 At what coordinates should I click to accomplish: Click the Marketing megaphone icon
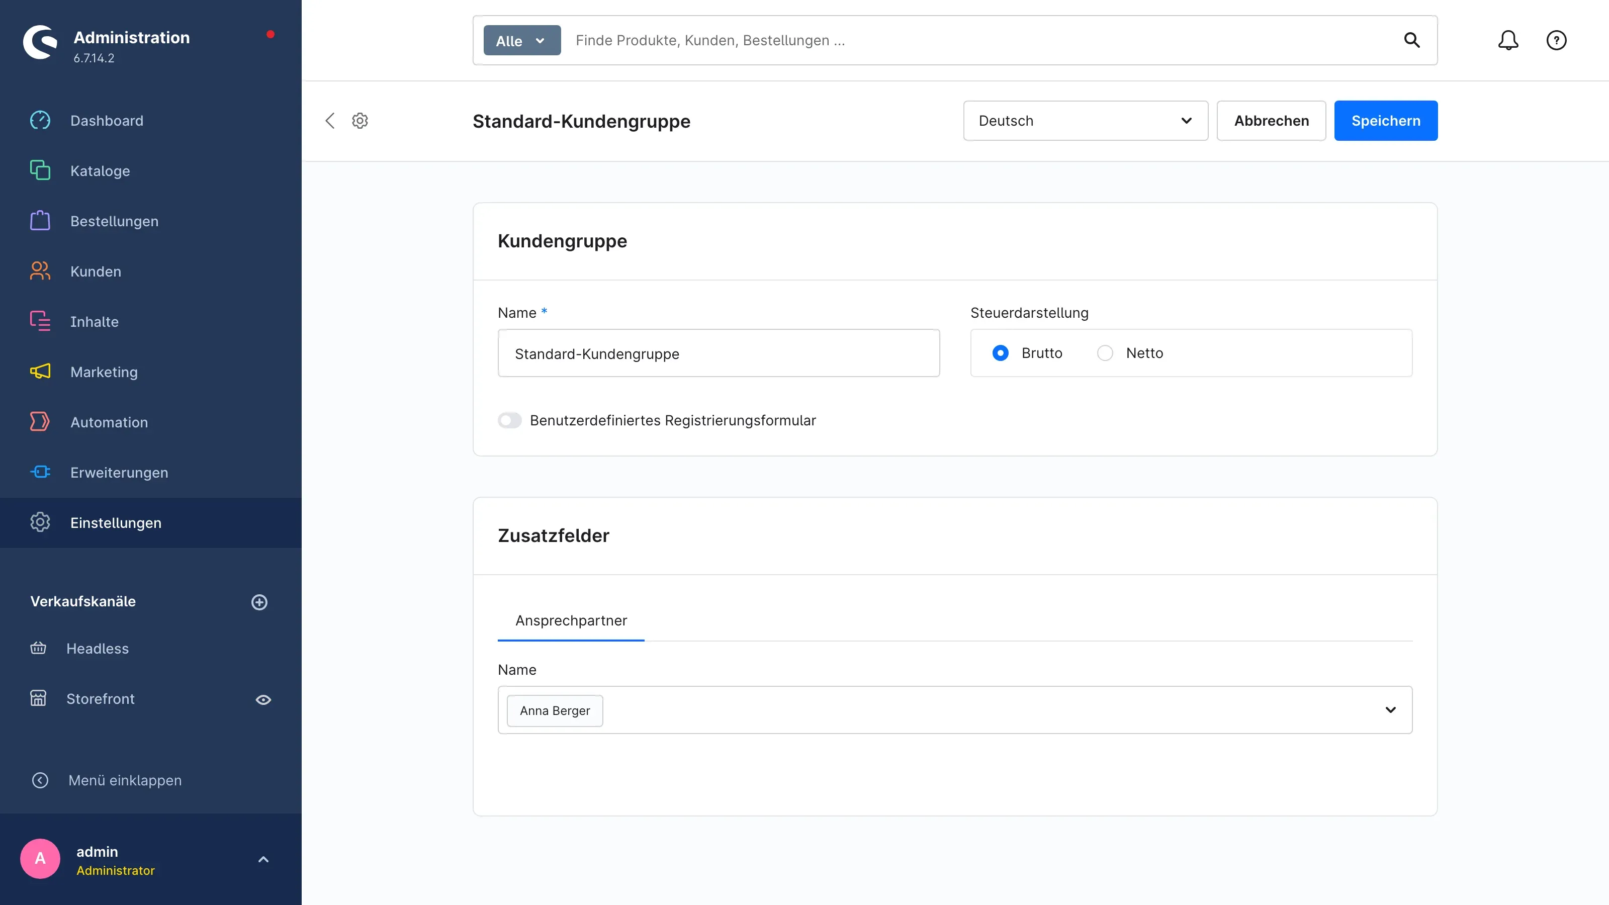[x=40, y=372]
